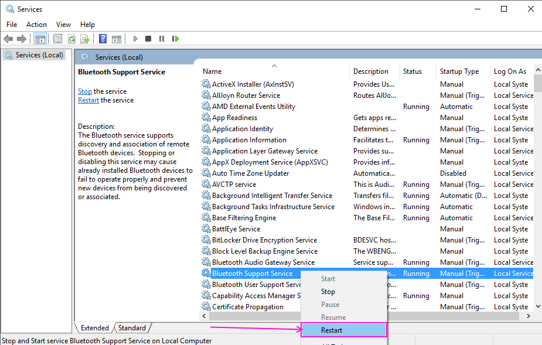Click the Stop Service square icon
The height and width of the screenshot is (345, 542).
point(148,39)
